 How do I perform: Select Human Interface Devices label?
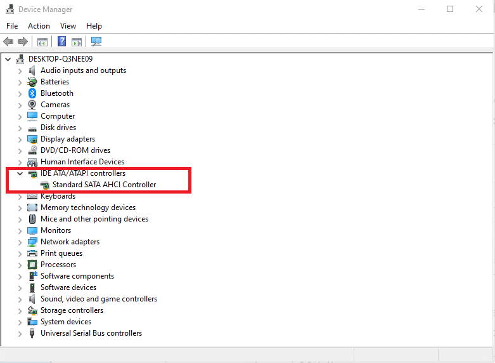pyautogui.click(x=82, y=162)
